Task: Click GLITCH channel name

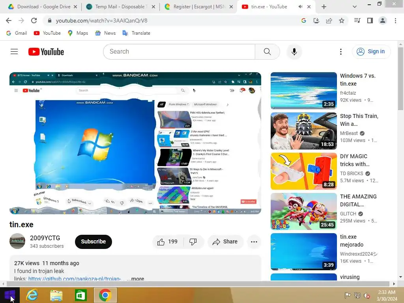Action: click(348, 213)
